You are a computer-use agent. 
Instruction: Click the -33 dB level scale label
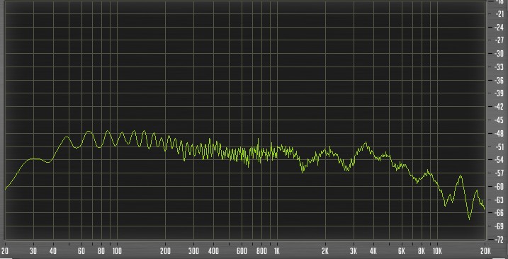tap(498, 67)
